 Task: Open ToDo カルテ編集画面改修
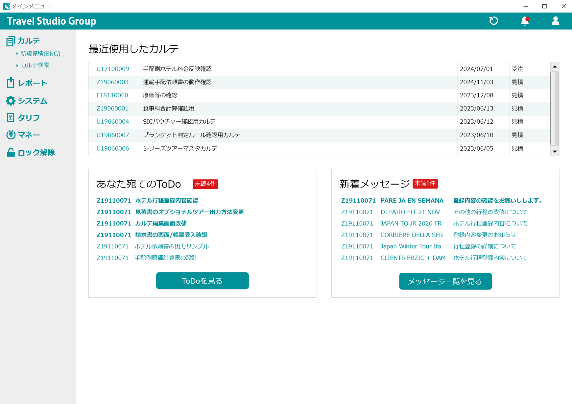coord(161,223)
